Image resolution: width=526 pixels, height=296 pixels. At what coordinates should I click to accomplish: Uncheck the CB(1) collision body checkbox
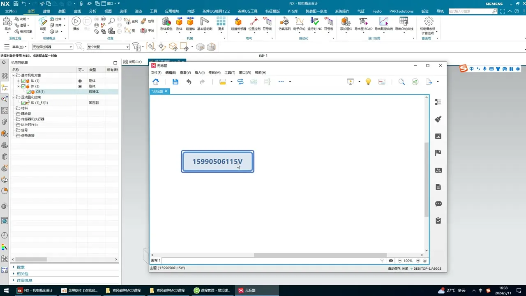pos(29,92)
